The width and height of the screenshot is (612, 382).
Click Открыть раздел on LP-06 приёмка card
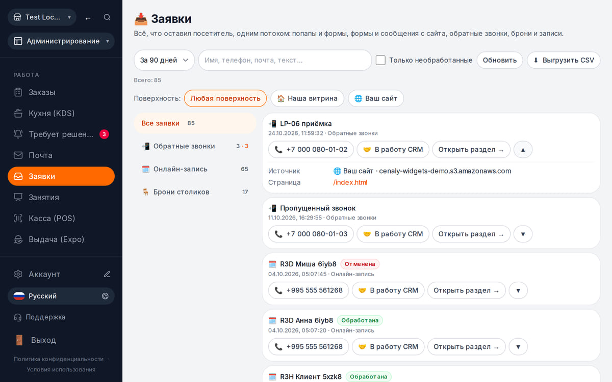coord(471,149)
